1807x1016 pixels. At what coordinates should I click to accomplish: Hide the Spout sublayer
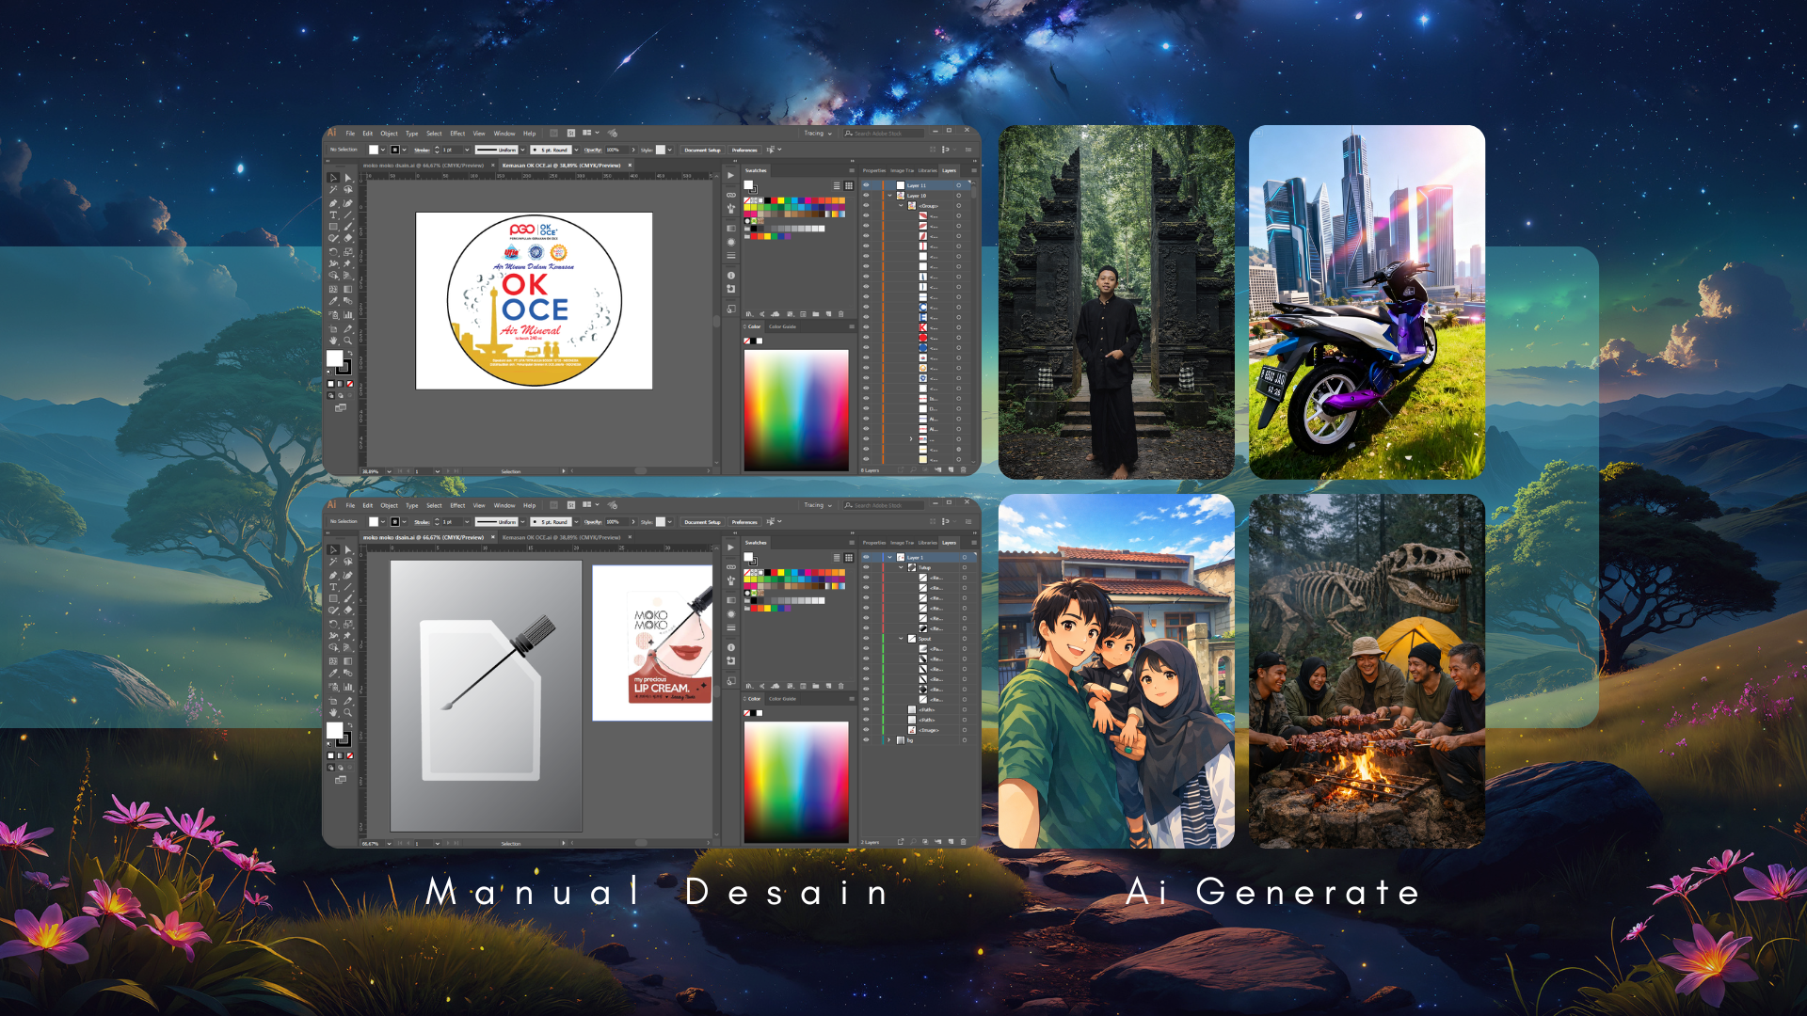[x=867, y=639]
